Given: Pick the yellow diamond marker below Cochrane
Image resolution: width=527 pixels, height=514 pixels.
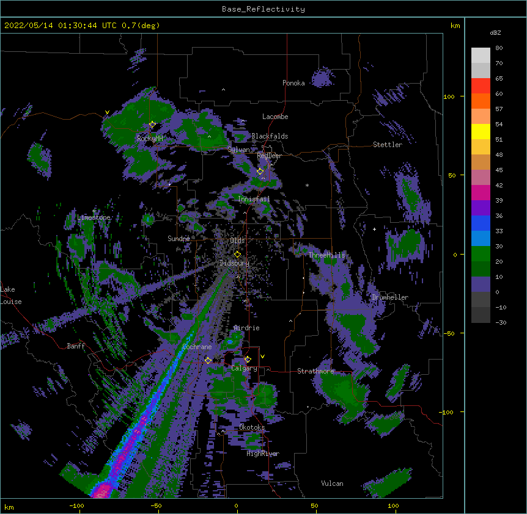Looking at the screenshot, I should [x=208, y=360].
